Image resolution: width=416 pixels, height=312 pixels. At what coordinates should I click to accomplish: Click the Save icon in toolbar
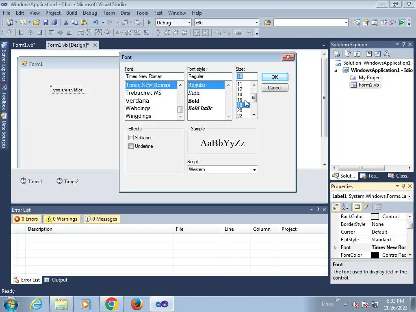click(x=45, y=23)
